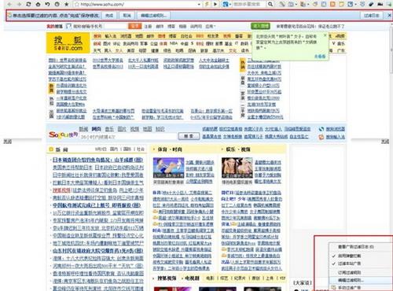The image size is (393, 291).
Task: Open the 搜狗浏览器 link with blue icon
Action: point(336,129)
